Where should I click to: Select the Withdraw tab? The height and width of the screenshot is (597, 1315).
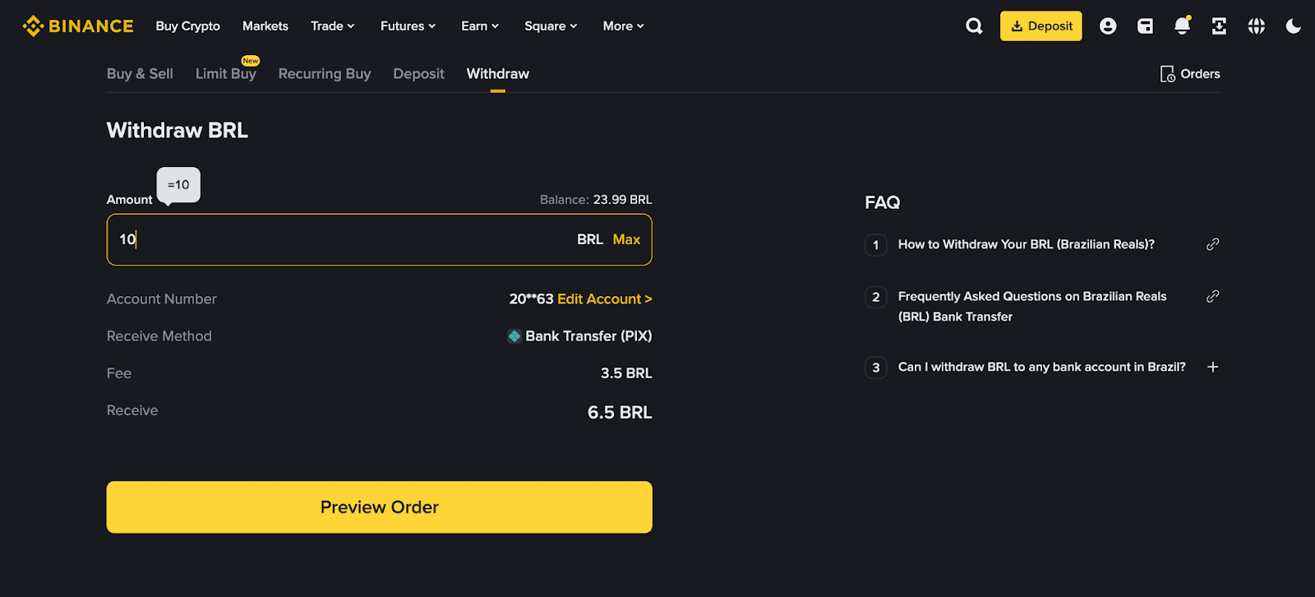pos(498,74)
